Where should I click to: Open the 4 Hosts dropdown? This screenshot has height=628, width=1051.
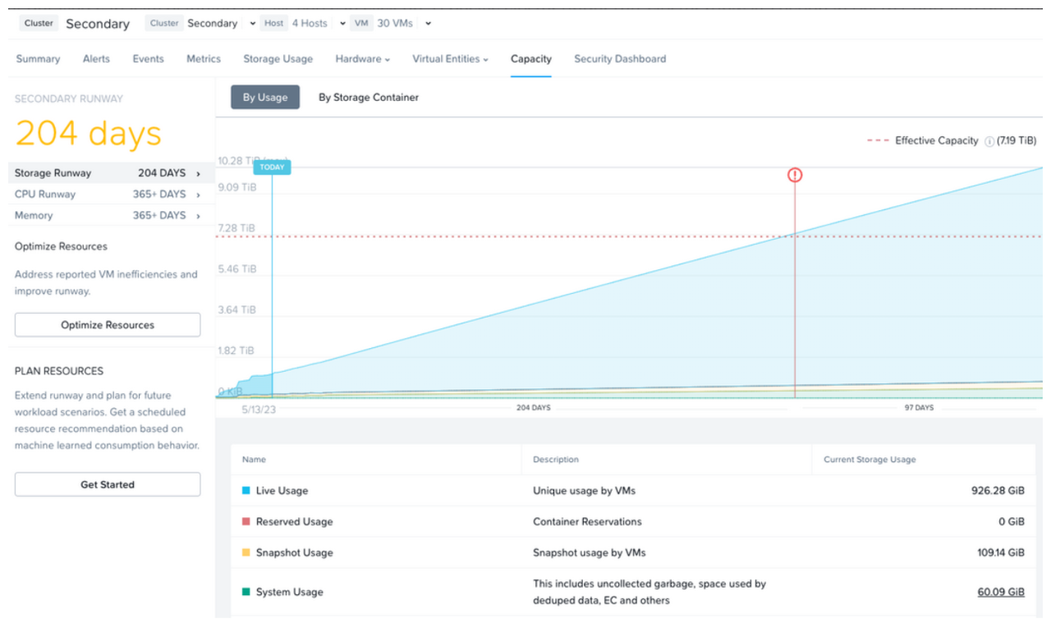coord(314,23)
